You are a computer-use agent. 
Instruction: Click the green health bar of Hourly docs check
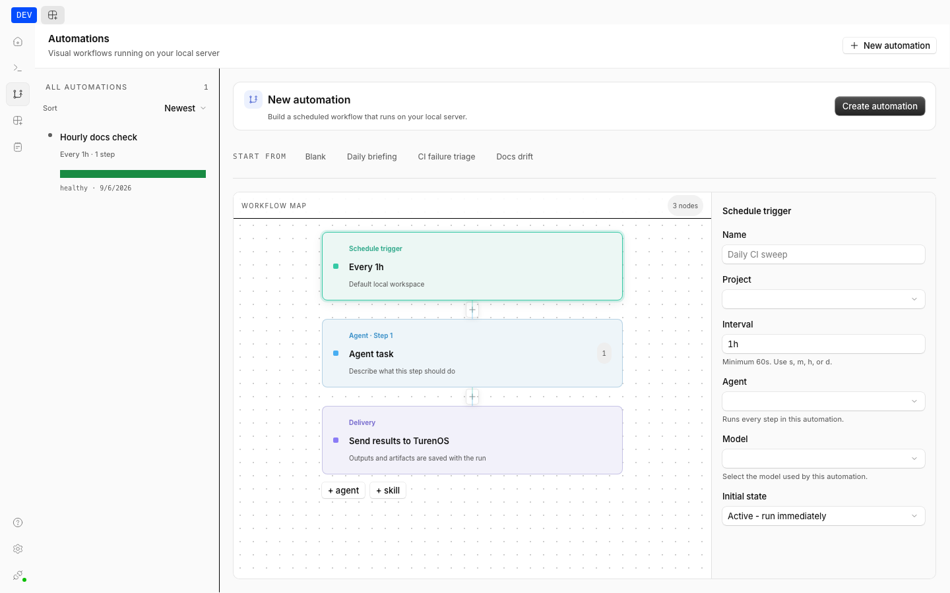click(133, 174)
